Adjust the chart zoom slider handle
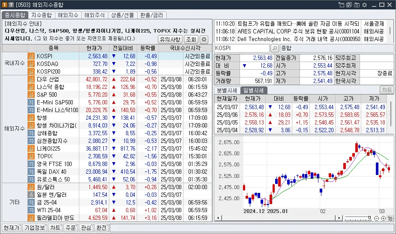The width and height of the screenshot is (396, 234). pos(369,218)
